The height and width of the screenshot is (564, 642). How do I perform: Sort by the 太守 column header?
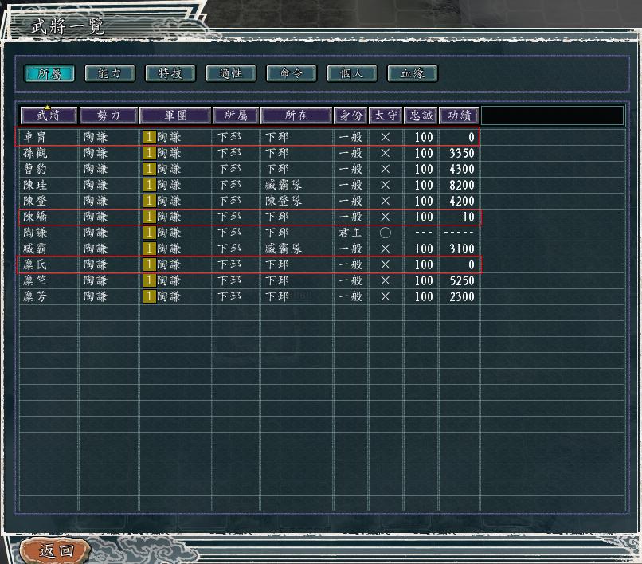(386, 116)
